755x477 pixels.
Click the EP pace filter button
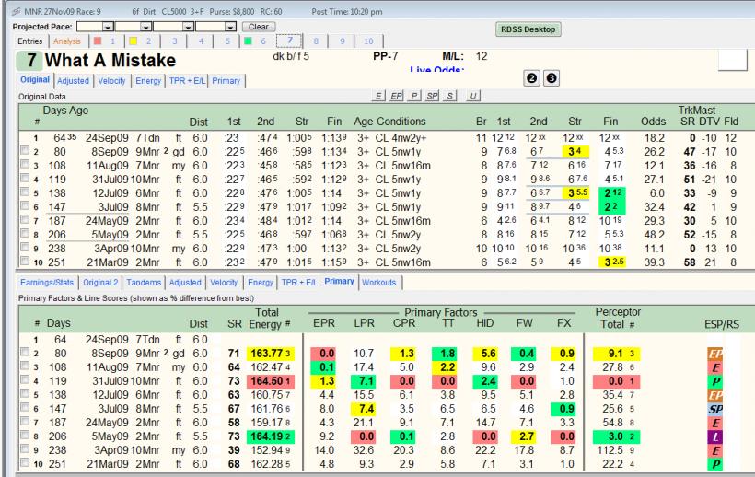point(396,96)
